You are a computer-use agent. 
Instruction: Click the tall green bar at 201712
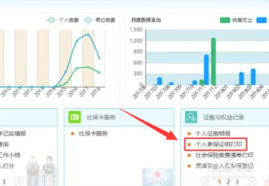pos(213,62)
